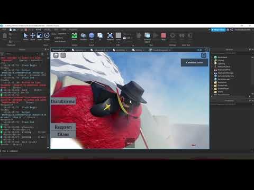Open the last script tab with script icon
The image size is (254, 190).
160,50
